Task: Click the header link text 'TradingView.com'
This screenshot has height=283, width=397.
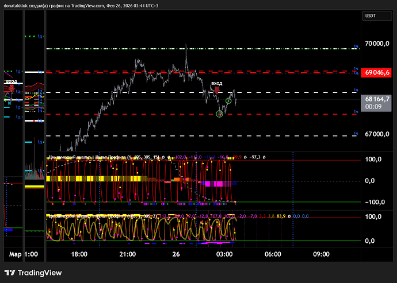Action: click(x=89, y=5)
